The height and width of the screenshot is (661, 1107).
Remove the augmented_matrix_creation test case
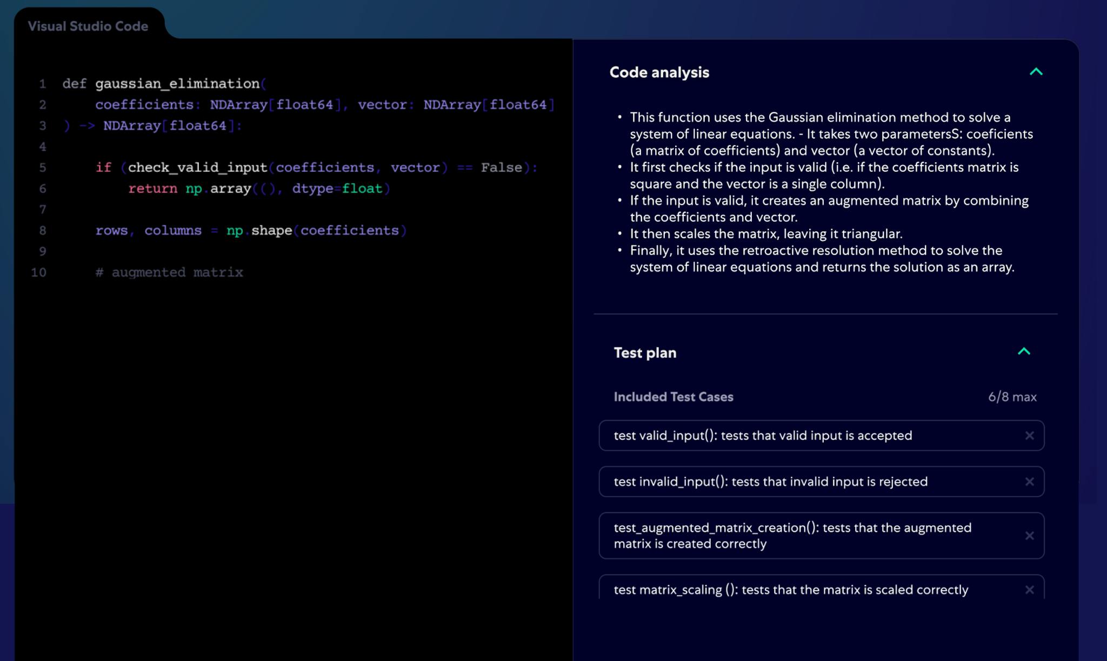[x=1029, y=536]
